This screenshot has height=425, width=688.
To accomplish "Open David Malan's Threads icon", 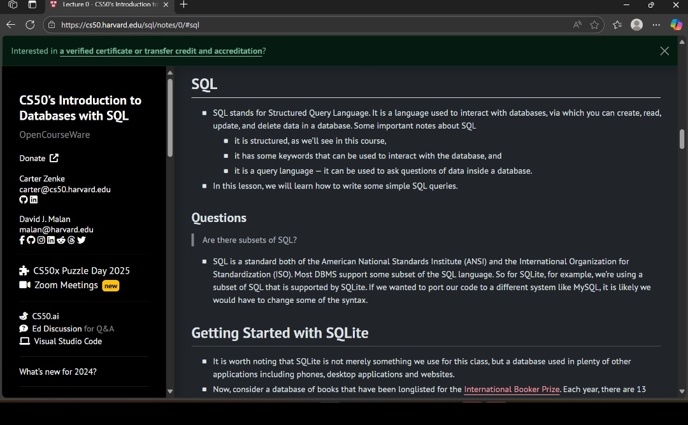I will 71,240.
